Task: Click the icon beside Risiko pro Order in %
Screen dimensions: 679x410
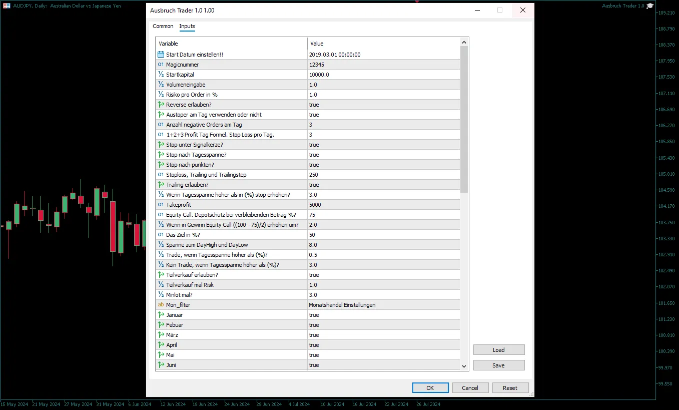Action: (161, 95)
